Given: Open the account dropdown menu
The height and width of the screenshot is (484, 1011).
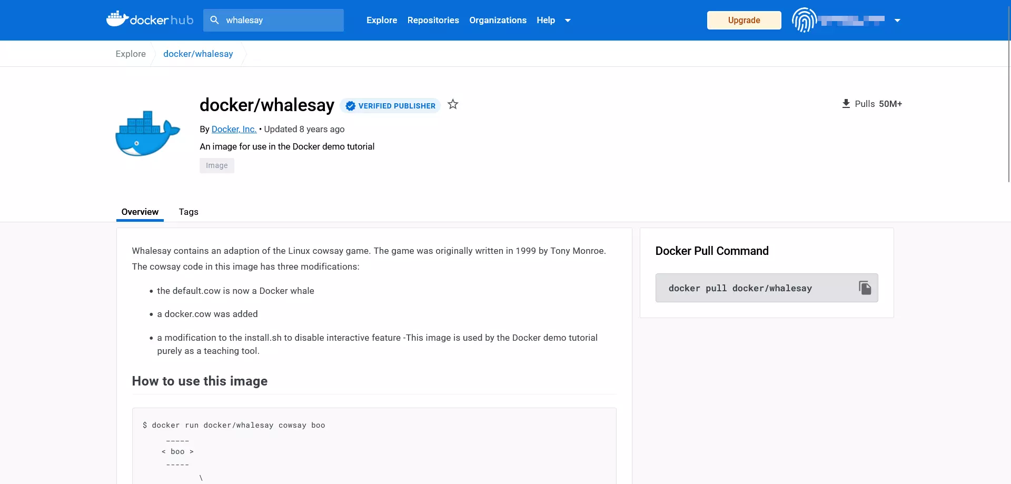Looking at the screenshot, I should pos(897,20).
